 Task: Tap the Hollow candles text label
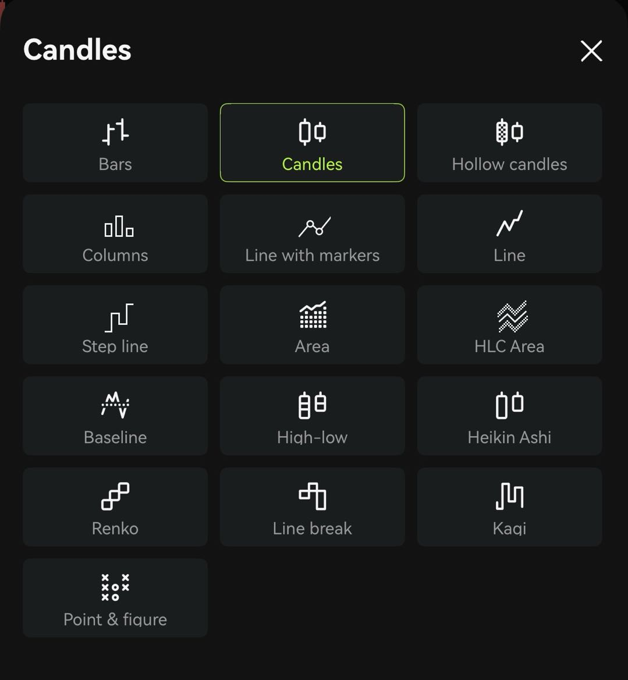(509, 164)
